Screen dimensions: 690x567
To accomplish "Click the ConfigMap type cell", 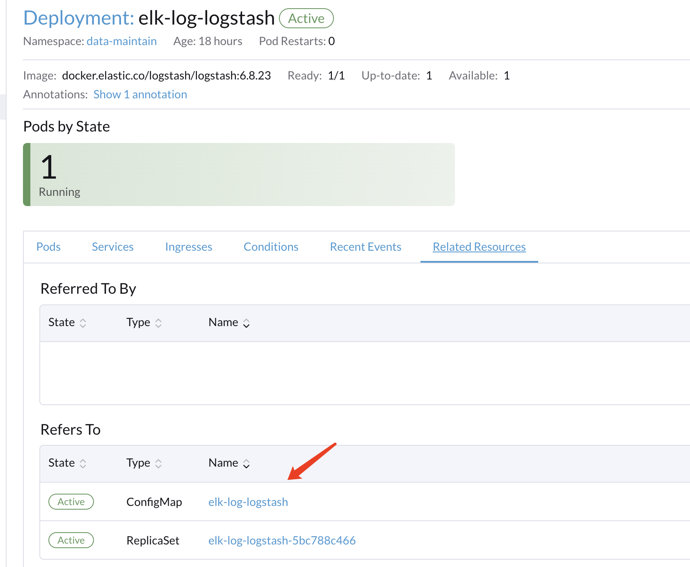I will (154, 502).
